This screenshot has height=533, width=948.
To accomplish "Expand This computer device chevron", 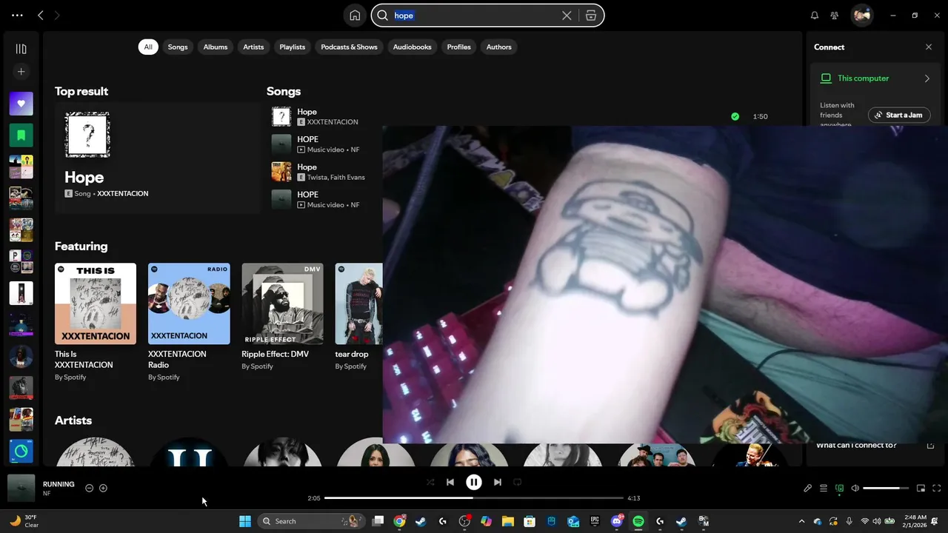I will point(927,78).
